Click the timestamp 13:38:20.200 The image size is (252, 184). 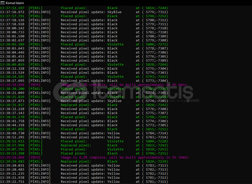(x=12, y=89)
